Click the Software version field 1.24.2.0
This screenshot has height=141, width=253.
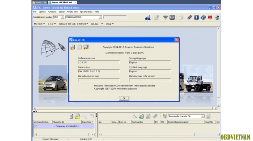pyautogui.click(x=99, y=63)
